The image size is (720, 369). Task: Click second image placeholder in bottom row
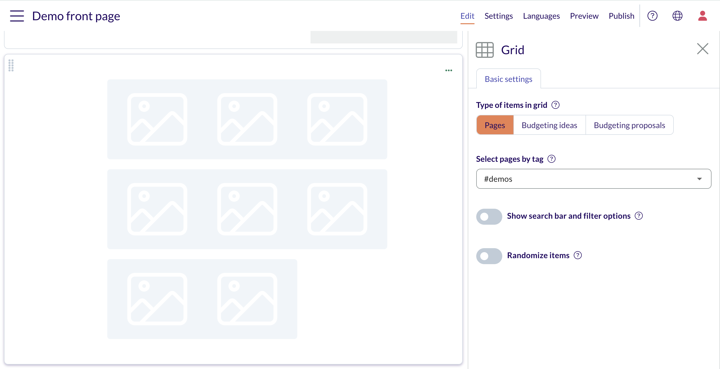coord(247,299)
